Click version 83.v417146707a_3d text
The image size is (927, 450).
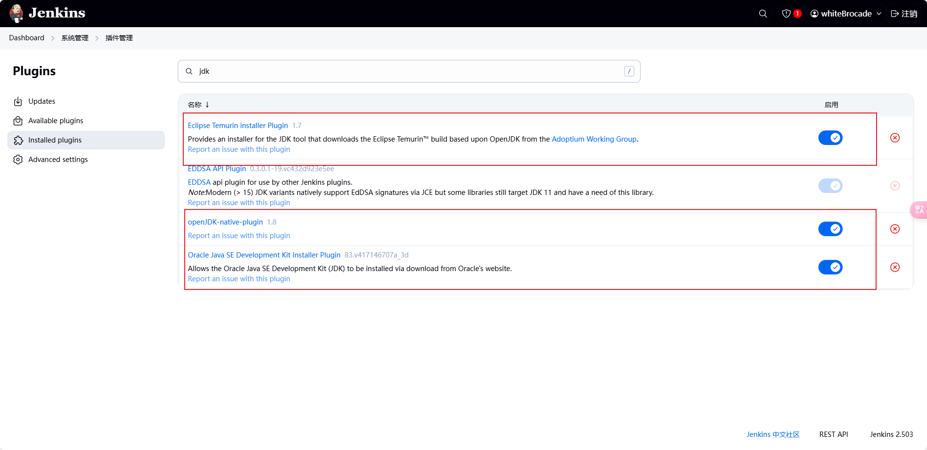coord(377,255)
